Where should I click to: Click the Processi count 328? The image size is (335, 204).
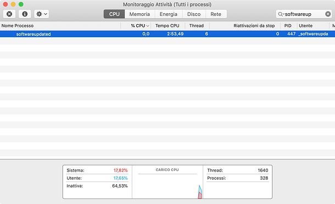pos(264,178)
